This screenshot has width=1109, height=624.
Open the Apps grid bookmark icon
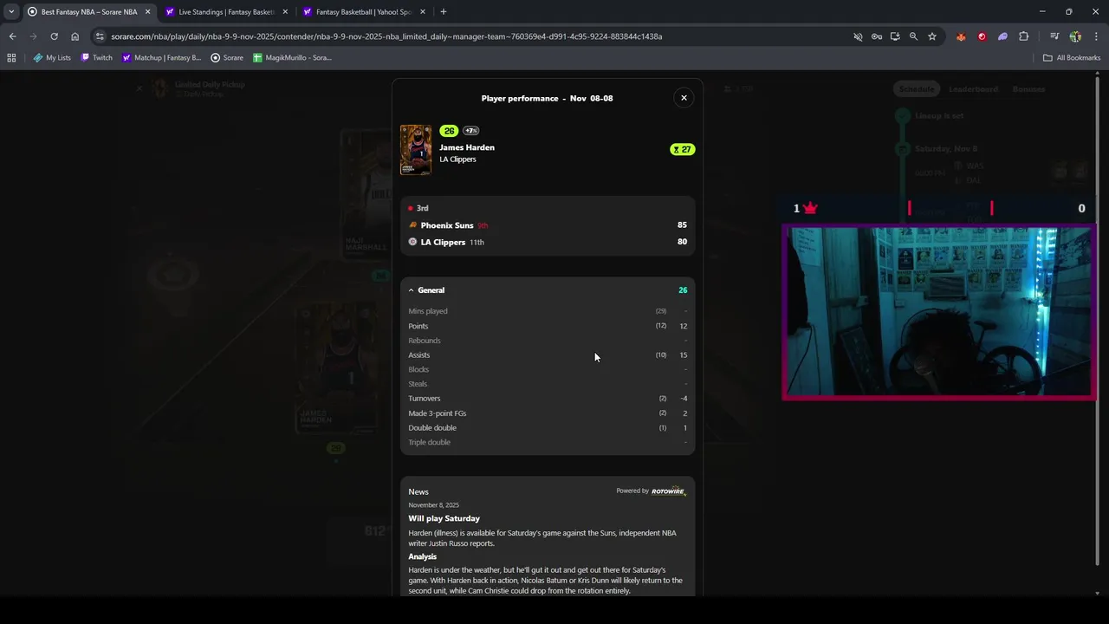pos(11,58)
